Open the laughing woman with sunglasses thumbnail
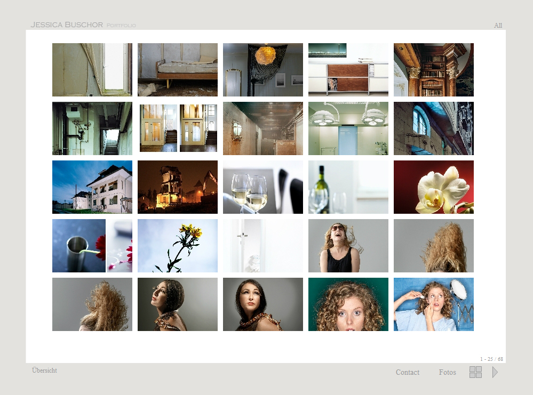 (x=348, y=246)
